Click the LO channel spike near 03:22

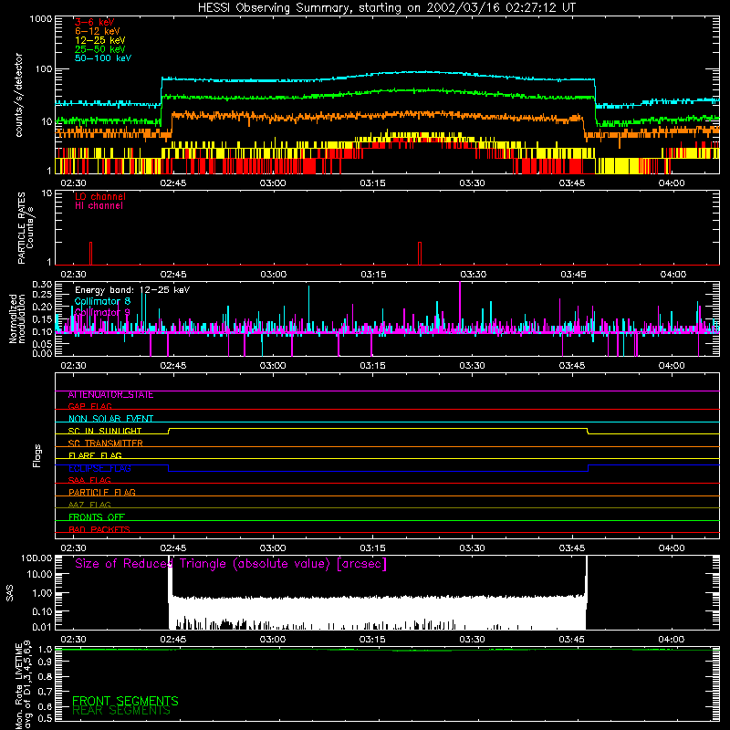pos(420,254)
